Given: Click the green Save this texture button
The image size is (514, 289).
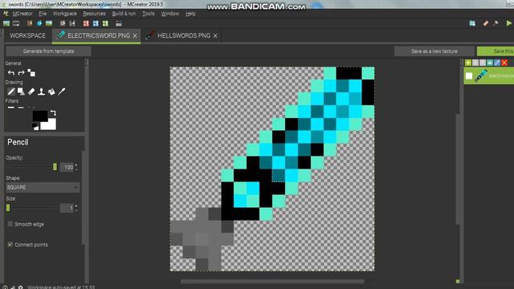Looking at the screenshot, I should point(496,51).
